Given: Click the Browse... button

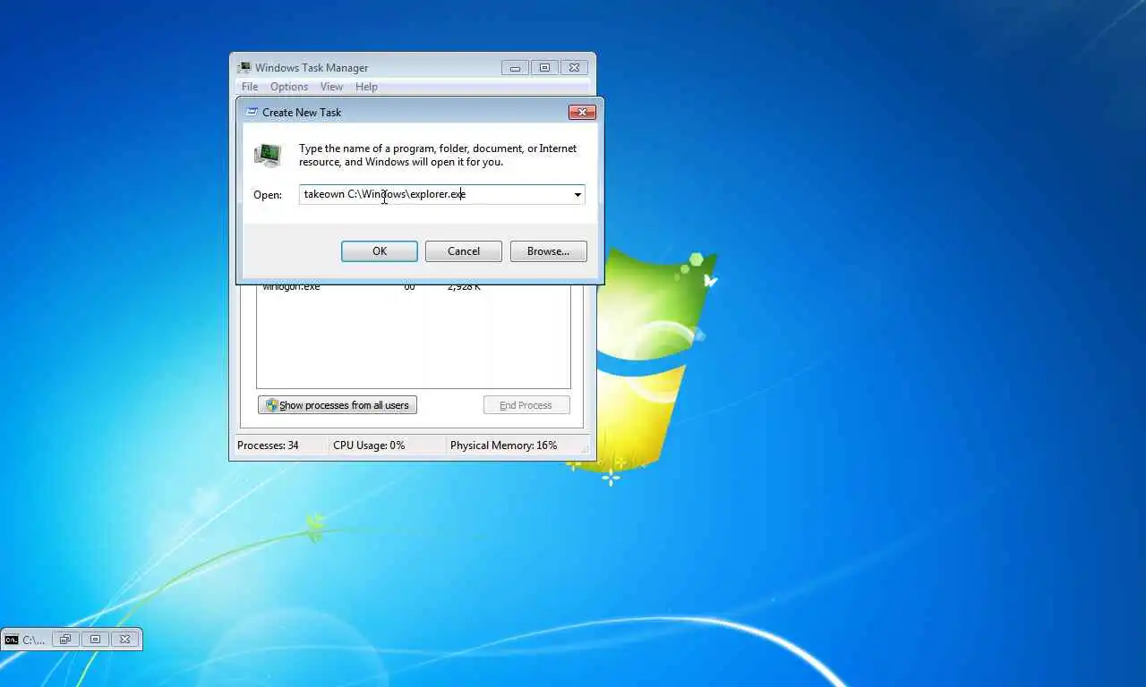Looking at the screenshot, I should [548, 251].
